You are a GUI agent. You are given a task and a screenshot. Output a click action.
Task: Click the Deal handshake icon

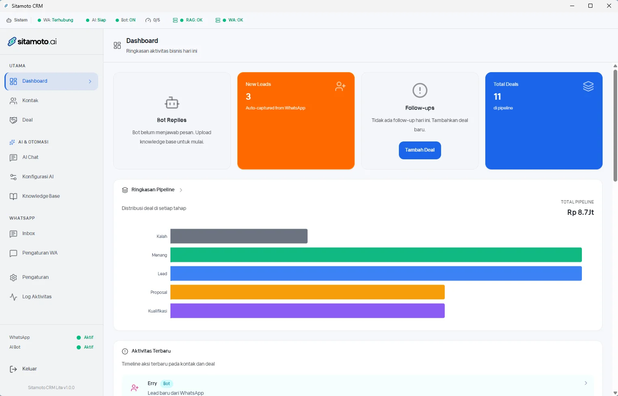click(x=13, y=120)
